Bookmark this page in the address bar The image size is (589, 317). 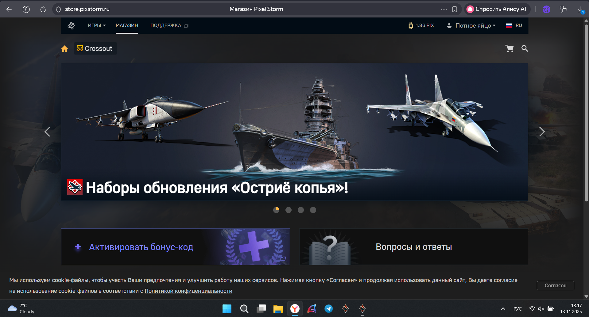[455, 9]
